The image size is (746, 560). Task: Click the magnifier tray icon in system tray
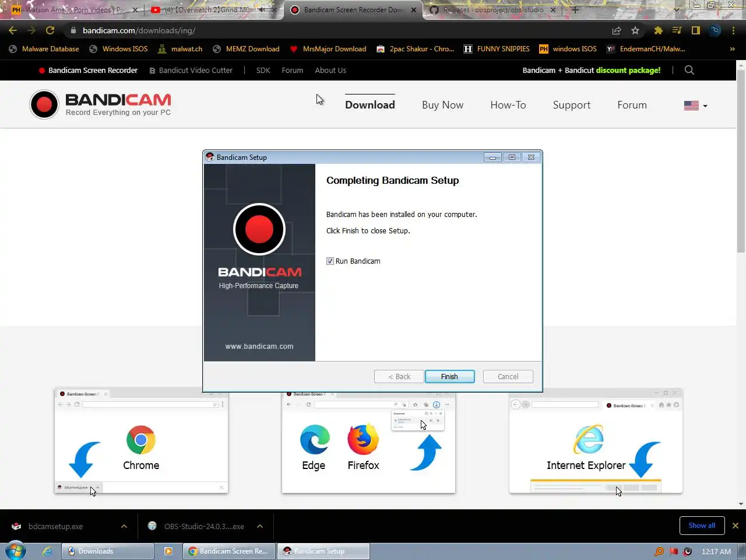pos(659,551)
